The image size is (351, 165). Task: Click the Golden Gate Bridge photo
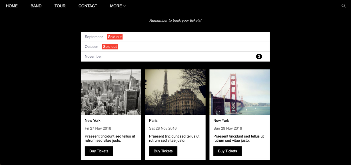[240, 92]
